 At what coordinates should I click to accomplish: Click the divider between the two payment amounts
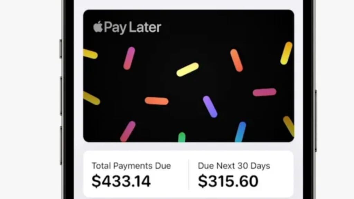pos(189,174)
